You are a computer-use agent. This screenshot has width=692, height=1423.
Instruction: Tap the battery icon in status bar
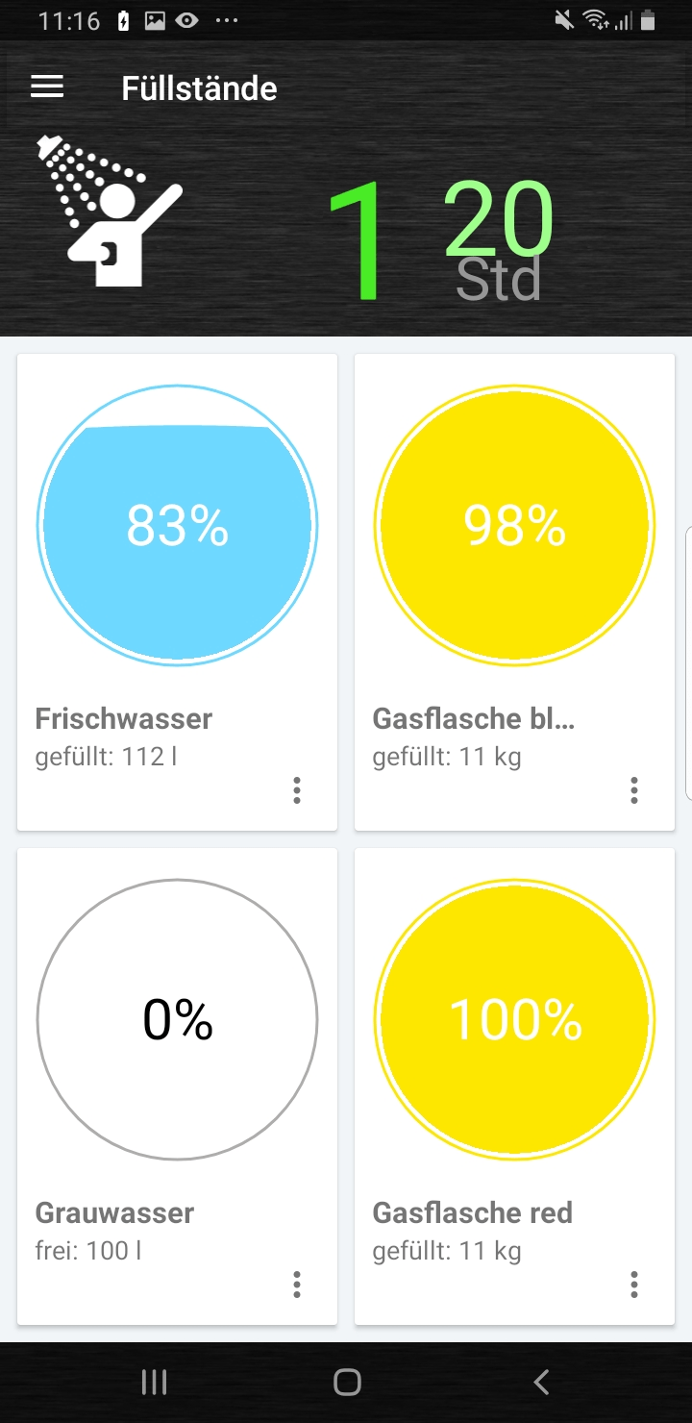(649, 20)
